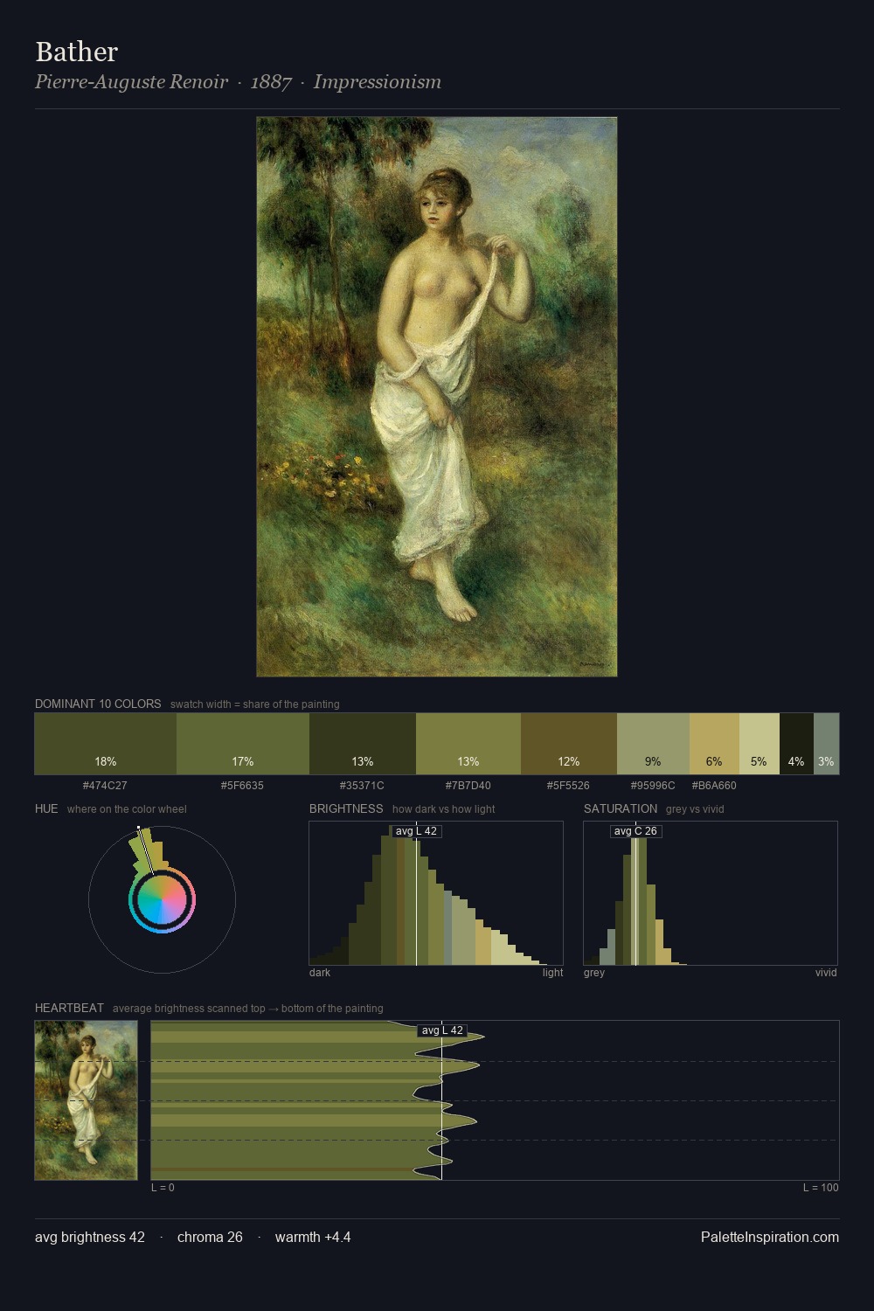Click hex code #7B7D40

click(x=468, y=786)
